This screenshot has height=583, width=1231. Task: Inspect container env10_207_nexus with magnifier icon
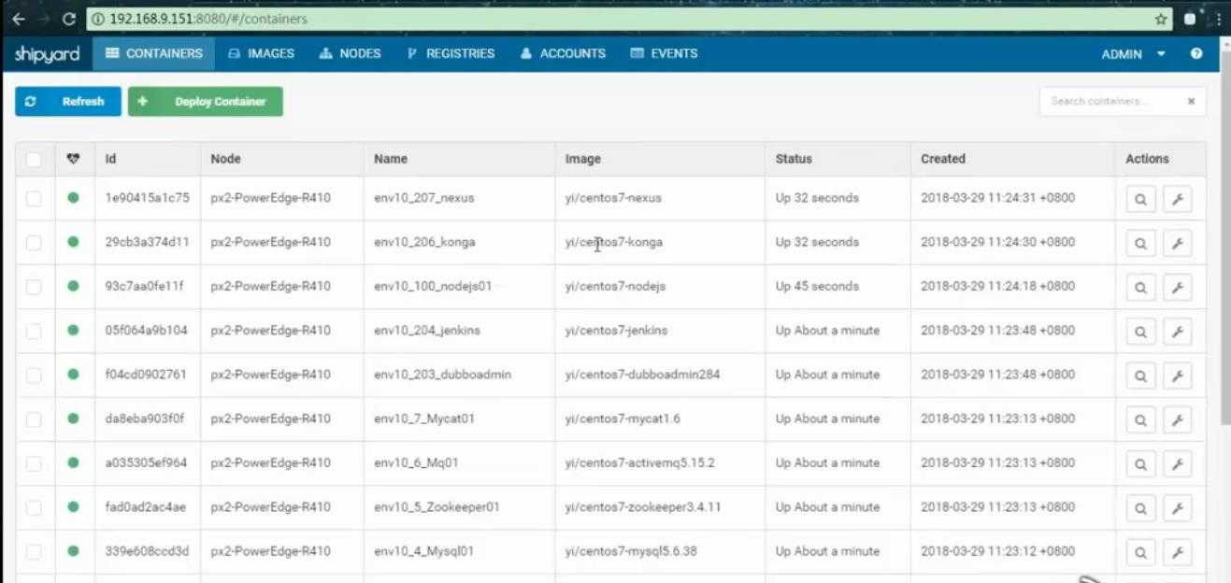(x=1140, y=200)
